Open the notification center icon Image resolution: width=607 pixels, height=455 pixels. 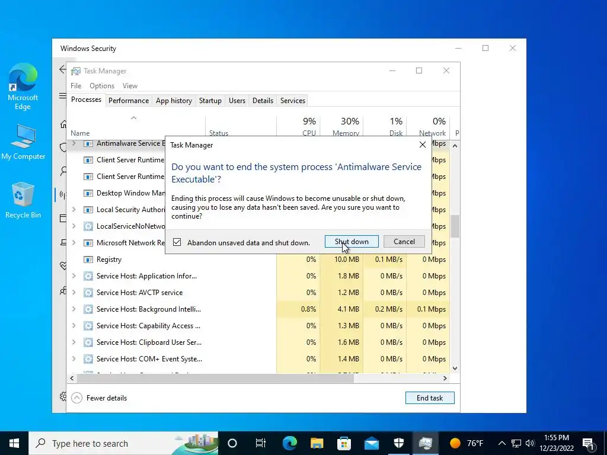click(589, 443)
